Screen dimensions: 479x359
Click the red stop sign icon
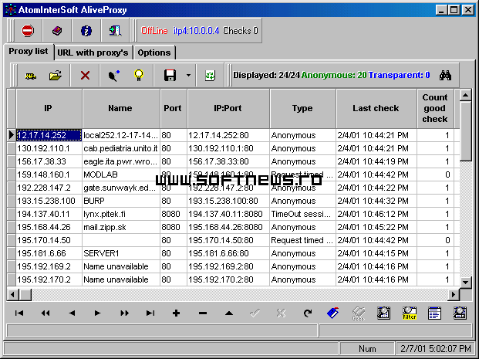click(28, 31)
